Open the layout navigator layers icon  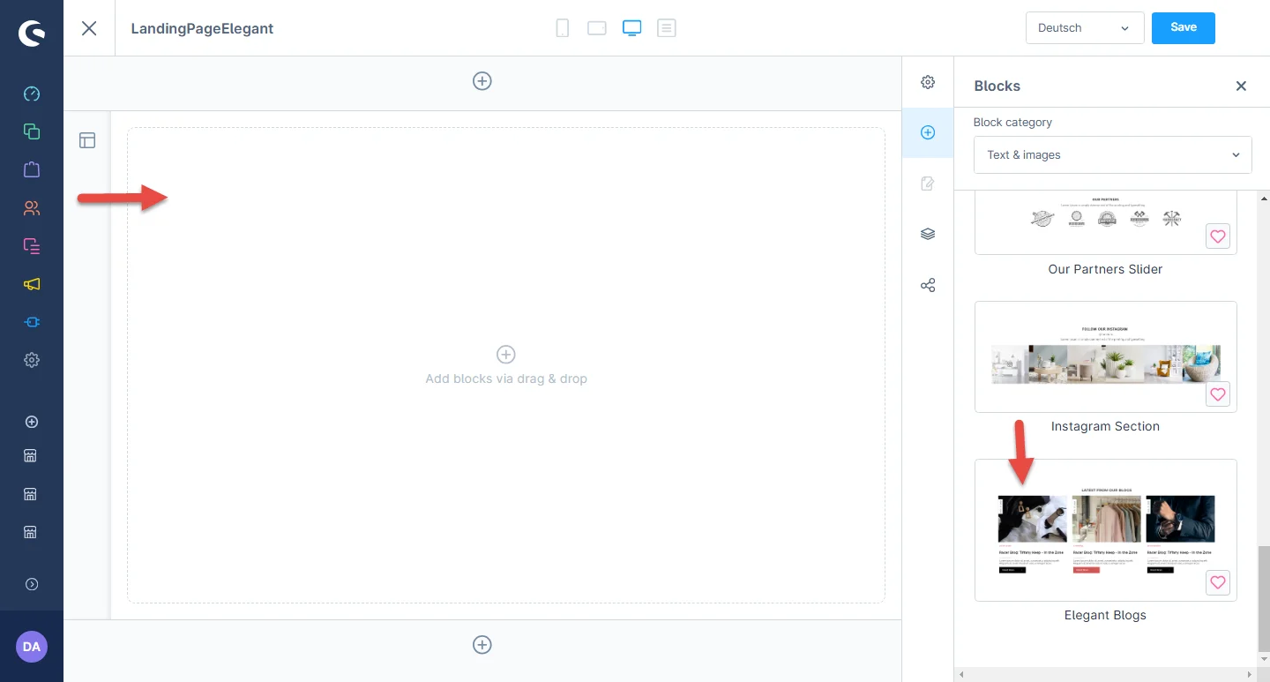pyautogui.click(x=928, y=235)
